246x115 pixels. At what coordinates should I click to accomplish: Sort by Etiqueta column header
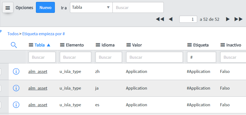point(201,45)
